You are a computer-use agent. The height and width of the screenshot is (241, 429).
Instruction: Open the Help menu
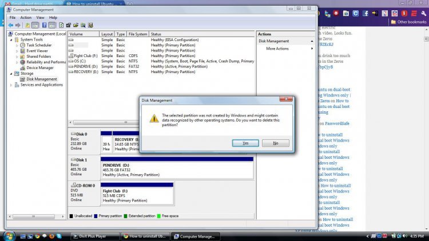[x=53, y=18]
